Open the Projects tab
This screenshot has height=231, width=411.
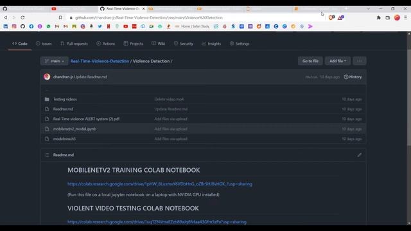[x=134, y=44]
